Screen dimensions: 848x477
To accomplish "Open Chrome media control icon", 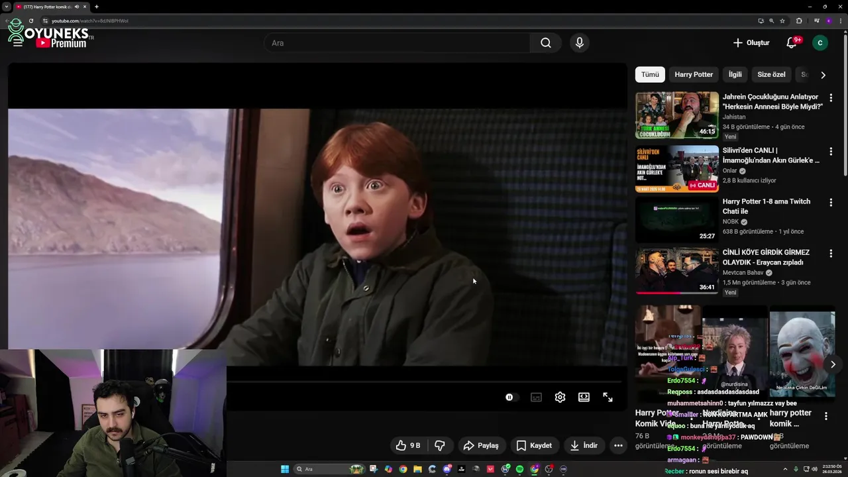I will click(817, 21).
